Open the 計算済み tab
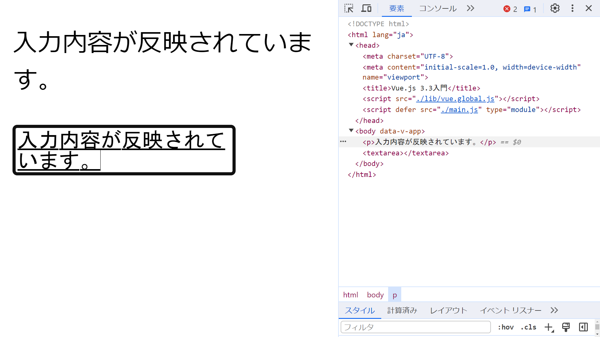The height and width of the screenshot is (337, 600). 402,310
